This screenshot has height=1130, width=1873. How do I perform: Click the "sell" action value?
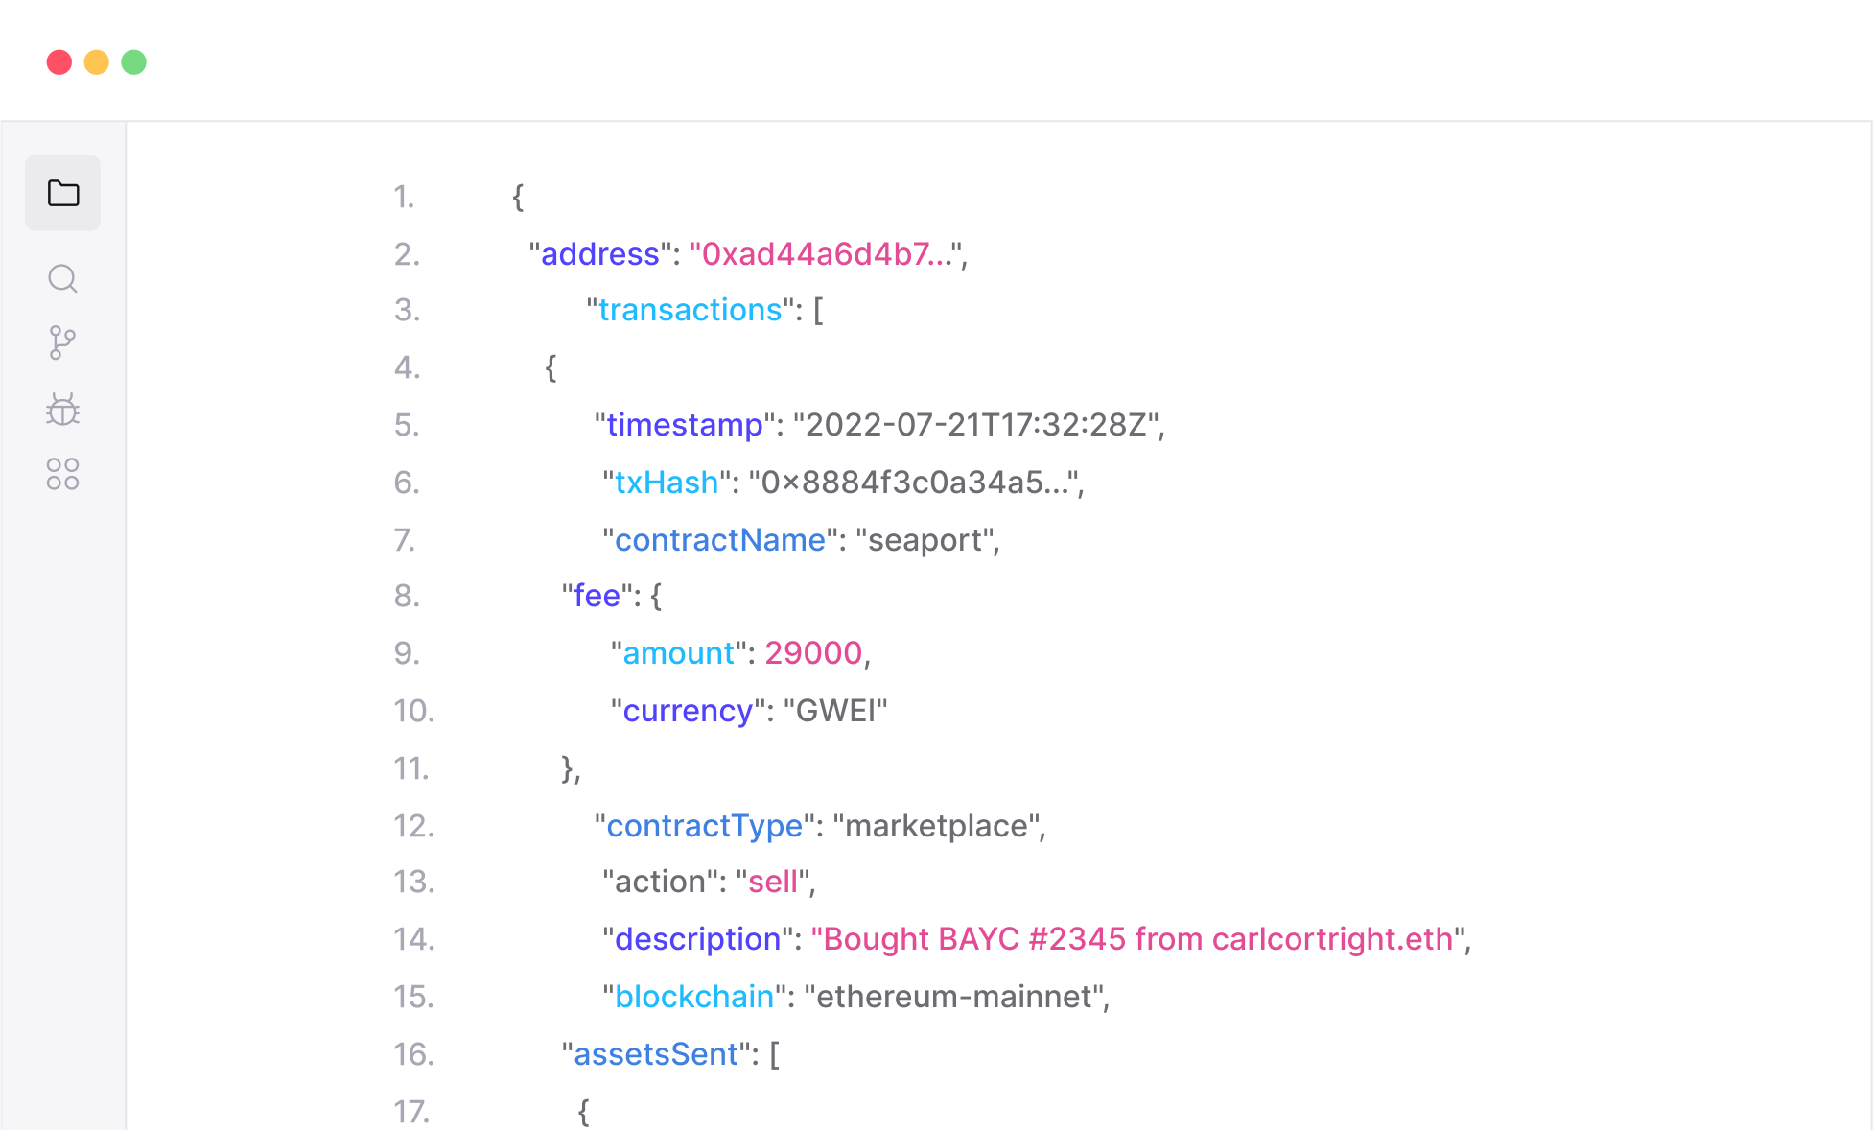pos(773,882)
